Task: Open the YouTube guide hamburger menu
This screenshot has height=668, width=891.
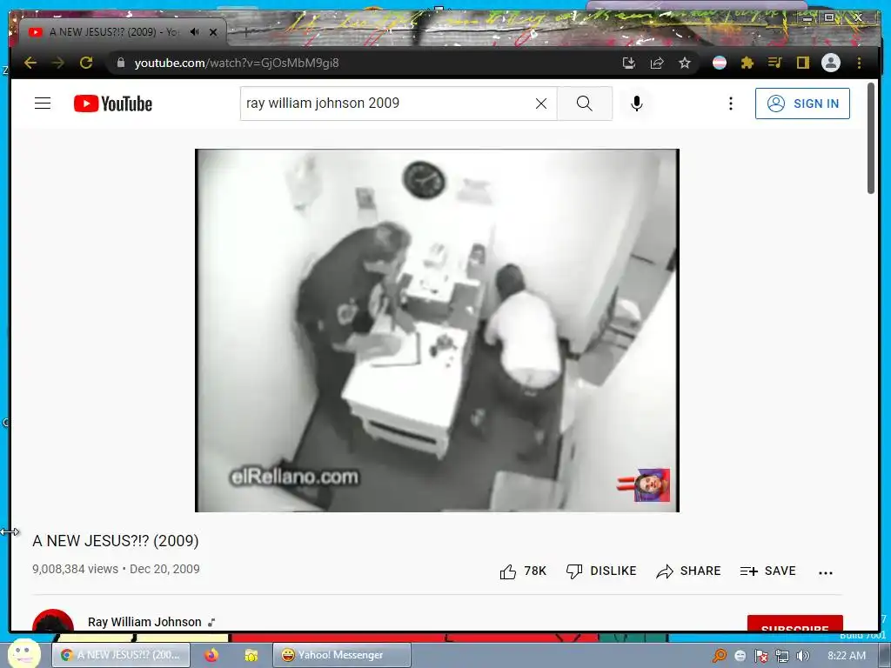Action: pos(43,104)
